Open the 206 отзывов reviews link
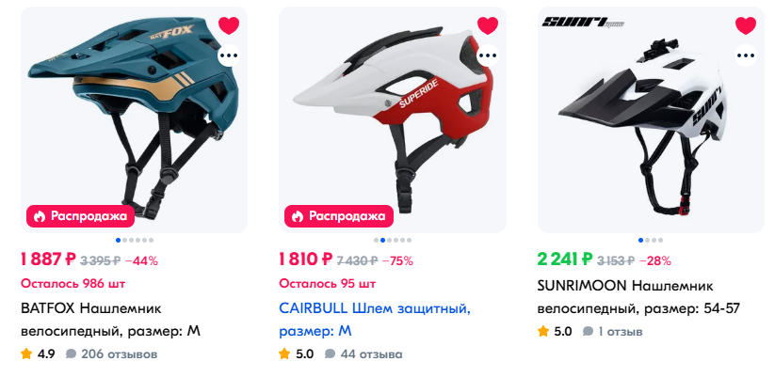 click(112, 353)
